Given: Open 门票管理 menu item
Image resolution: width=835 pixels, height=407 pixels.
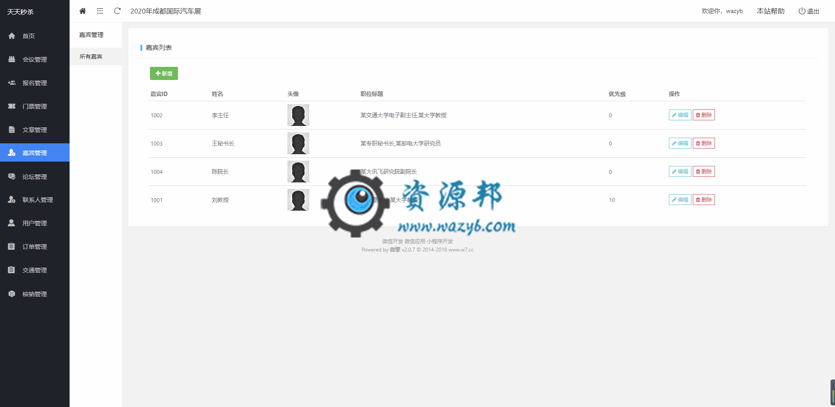Looking at the screenshot, I should [x=35, y=106].
